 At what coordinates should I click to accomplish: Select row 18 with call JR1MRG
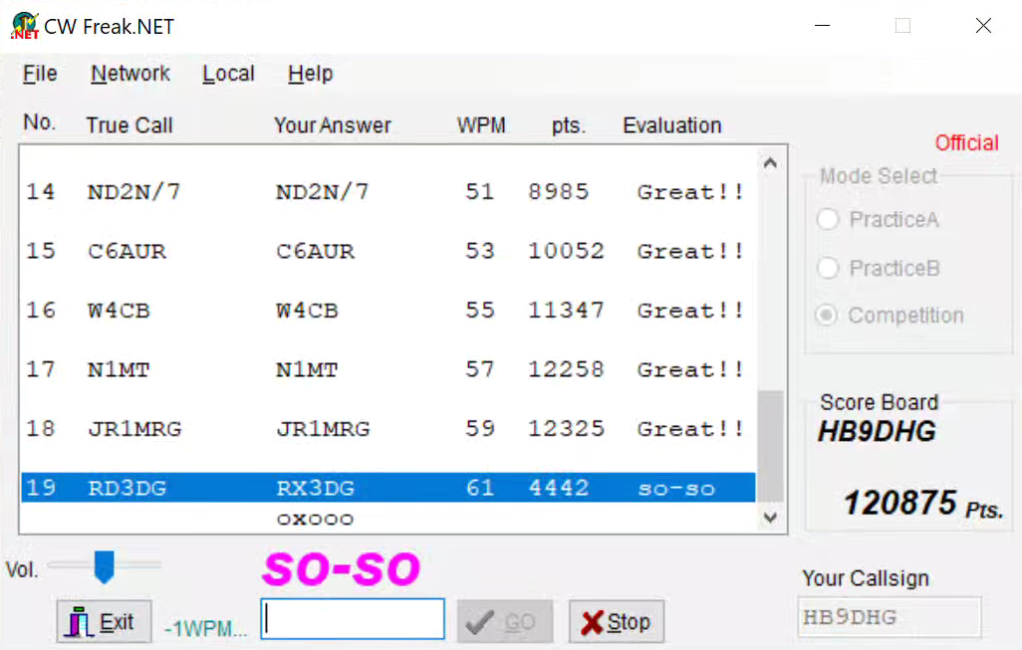coord(386,429)
